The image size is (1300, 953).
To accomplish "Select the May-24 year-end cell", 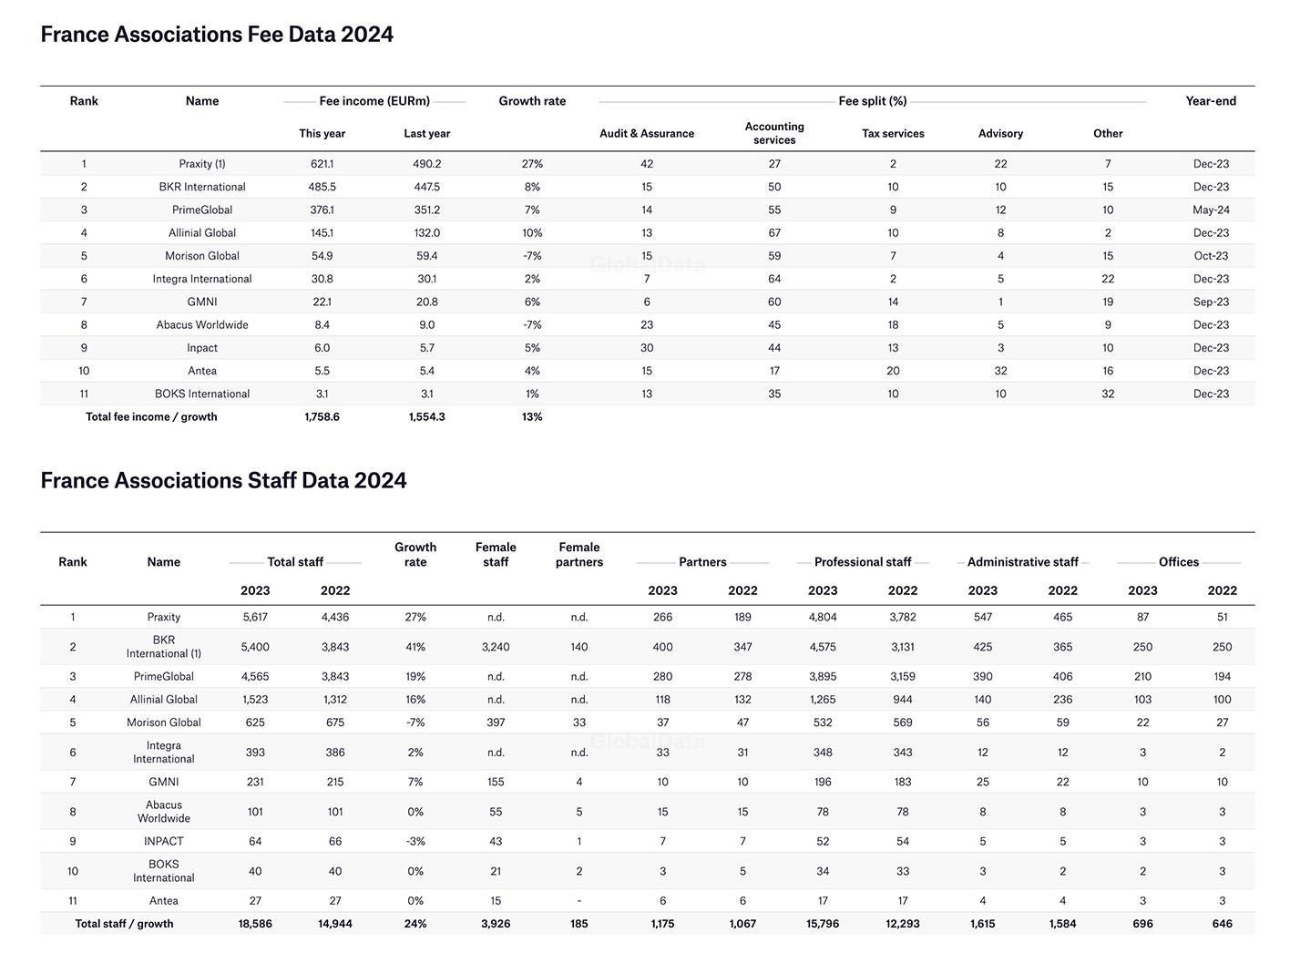I will click(1211, 210).
